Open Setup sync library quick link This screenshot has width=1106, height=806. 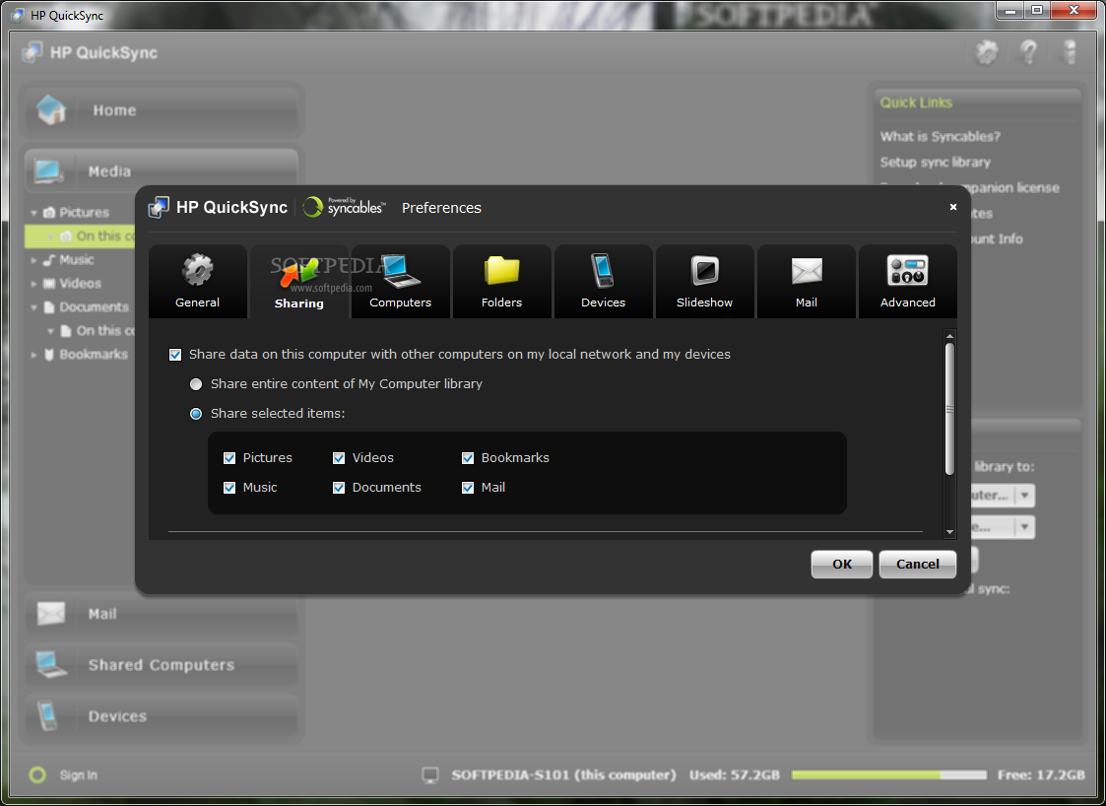click(935, 163)
